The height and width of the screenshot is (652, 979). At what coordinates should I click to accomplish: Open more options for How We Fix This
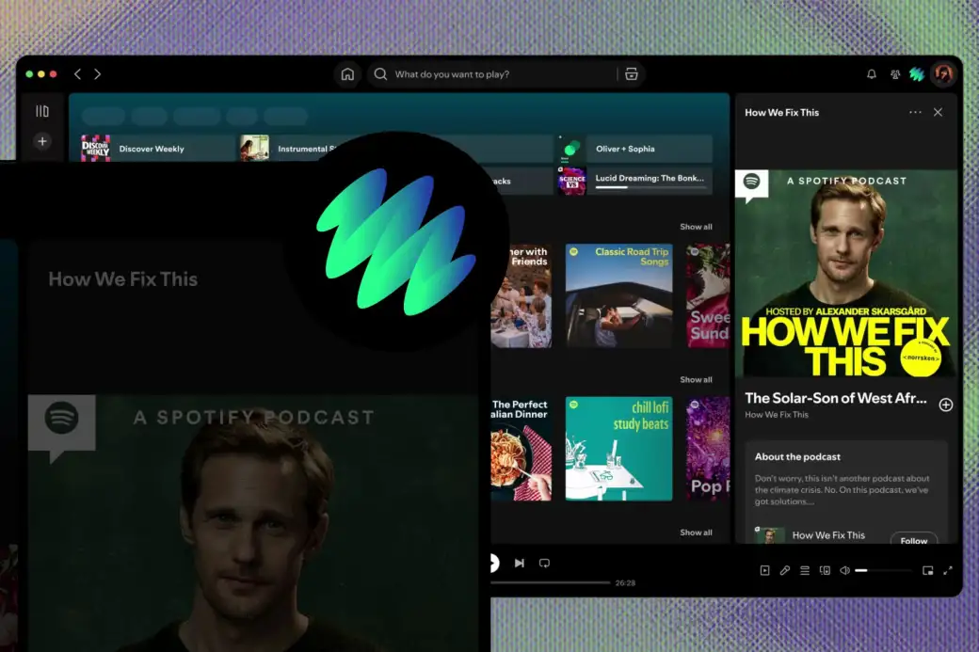coord(915,112)
